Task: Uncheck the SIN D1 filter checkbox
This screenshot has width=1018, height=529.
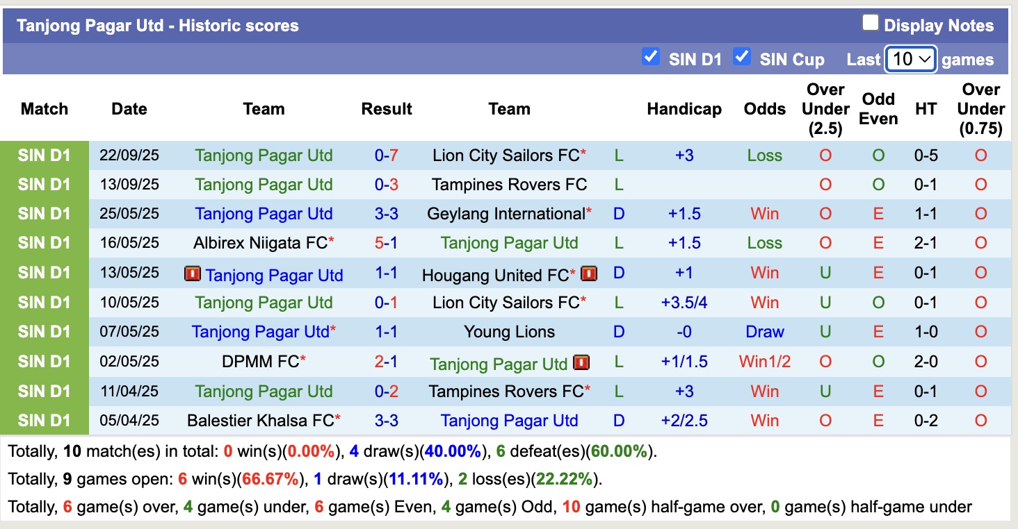Action: tap(651, 58)
